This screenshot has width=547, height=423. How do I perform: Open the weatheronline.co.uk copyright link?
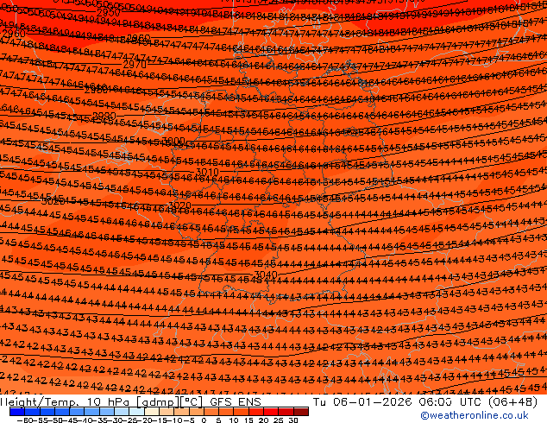(475, 415)
